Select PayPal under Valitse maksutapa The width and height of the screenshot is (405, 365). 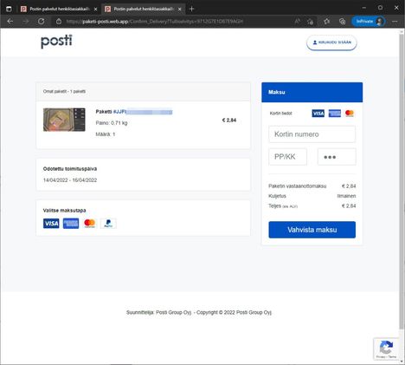108,224
